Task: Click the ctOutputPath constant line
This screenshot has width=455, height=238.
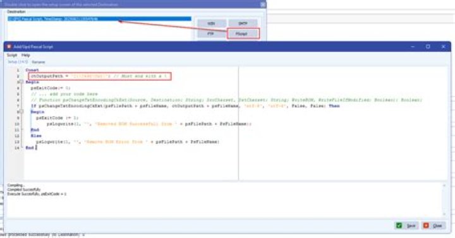Action: [x=99, y=76]
